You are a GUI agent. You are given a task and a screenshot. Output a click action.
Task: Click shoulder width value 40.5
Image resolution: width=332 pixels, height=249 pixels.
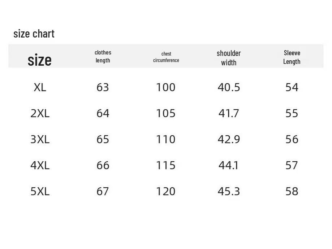point(229,87)
